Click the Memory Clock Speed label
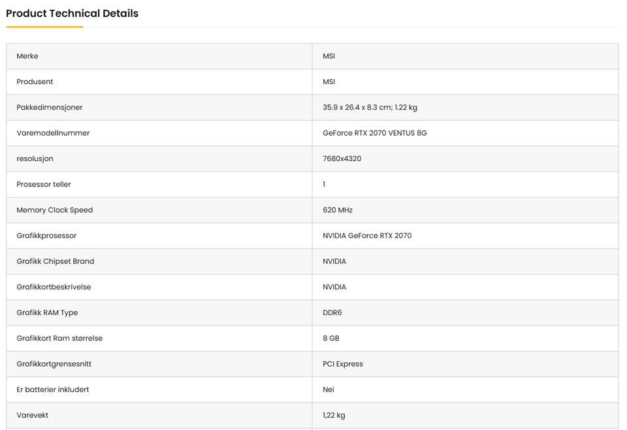 [55, 210]
